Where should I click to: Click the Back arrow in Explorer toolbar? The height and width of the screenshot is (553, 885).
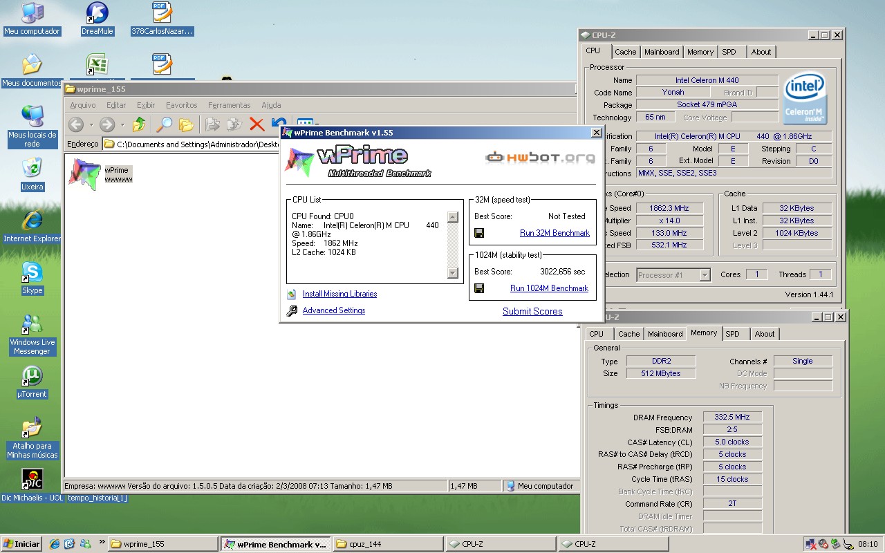point(76,124)
